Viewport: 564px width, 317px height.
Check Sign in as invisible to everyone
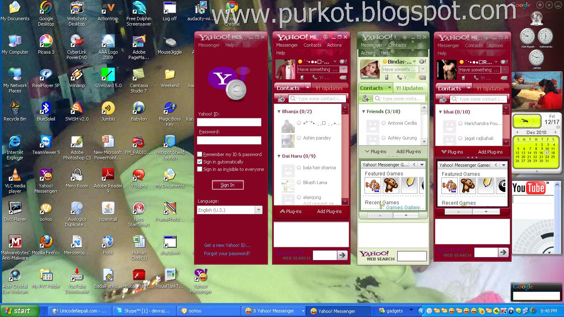click(200, 169)
